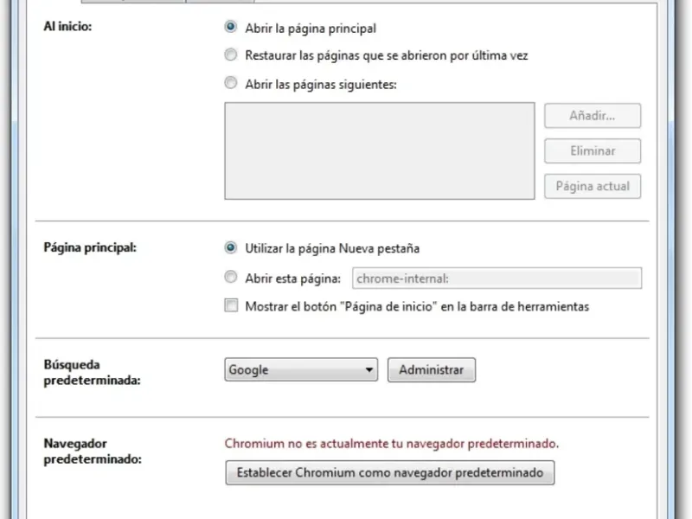Click the 'Al inicio:' section label
Image resolution: width=692 pixels, height=519 pixels.
67,27
